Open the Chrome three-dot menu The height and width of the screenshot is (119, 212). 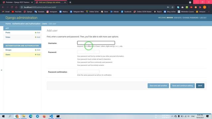[x=209, y=7]
